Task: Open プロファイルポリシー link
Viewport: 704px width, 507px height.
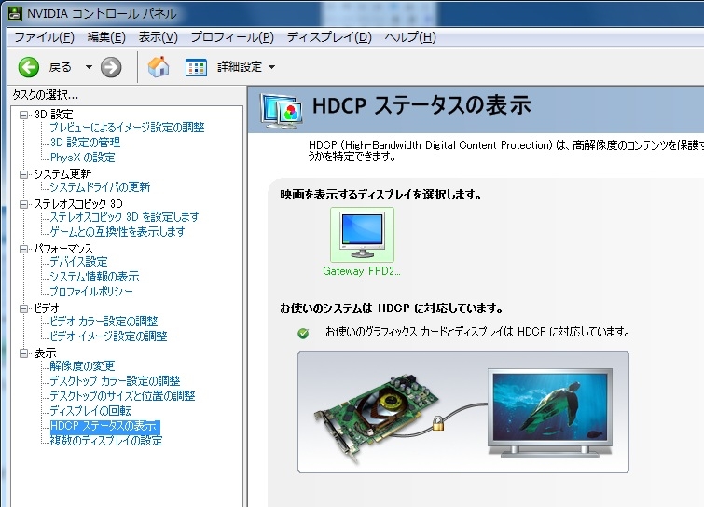Action: (91, 292)
